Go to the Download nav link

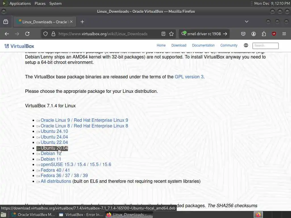pos(179,45)
